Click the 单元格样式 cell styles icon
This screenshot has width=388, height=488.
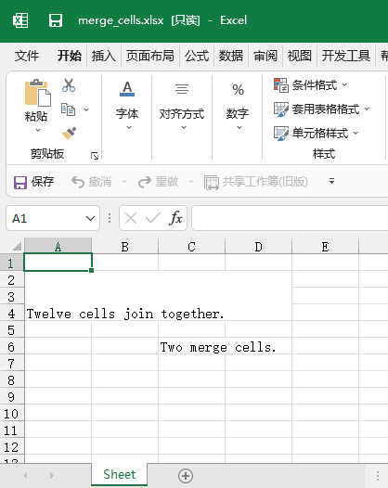click(x=281, y=134)
